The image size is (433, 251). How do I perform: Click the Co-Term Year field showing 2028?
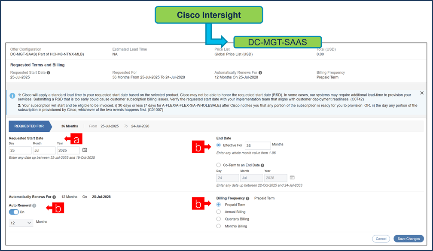[x=276, y=178]
